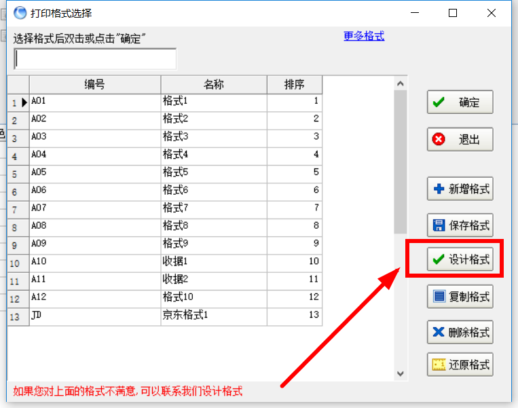
Task: Select the 格式10 name cell
Action: coord(214,299)
